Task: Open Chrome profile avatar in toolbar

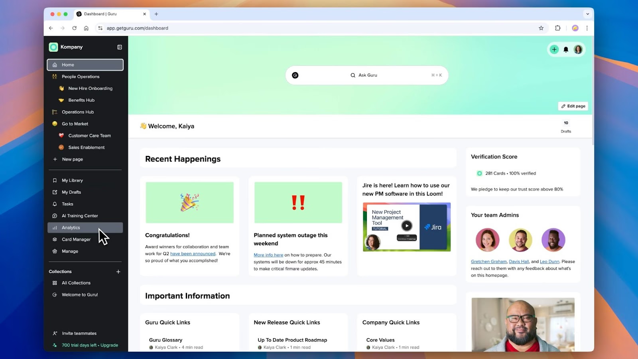Action: point(575,28)
